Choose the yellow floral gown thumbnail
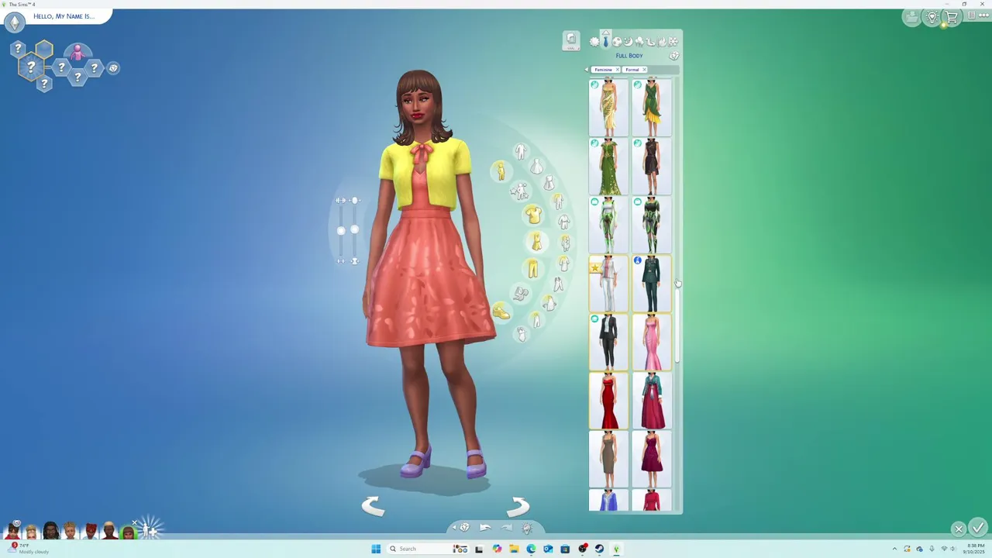 pyautogui.click(x=608, y=107)
